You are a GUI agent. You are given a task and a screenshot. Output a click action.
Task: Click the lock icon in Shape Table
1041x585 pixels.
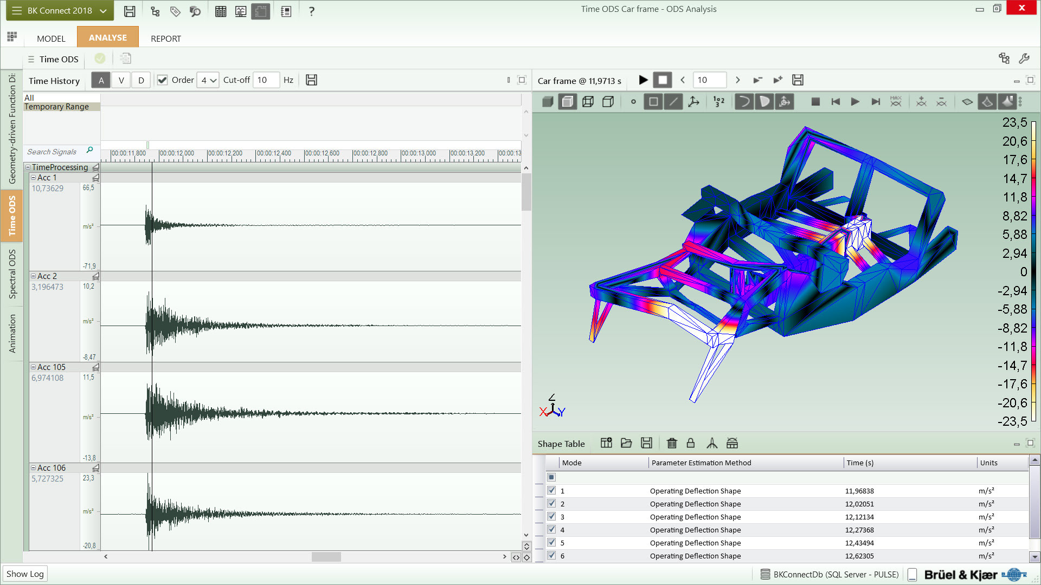[691, 444]
